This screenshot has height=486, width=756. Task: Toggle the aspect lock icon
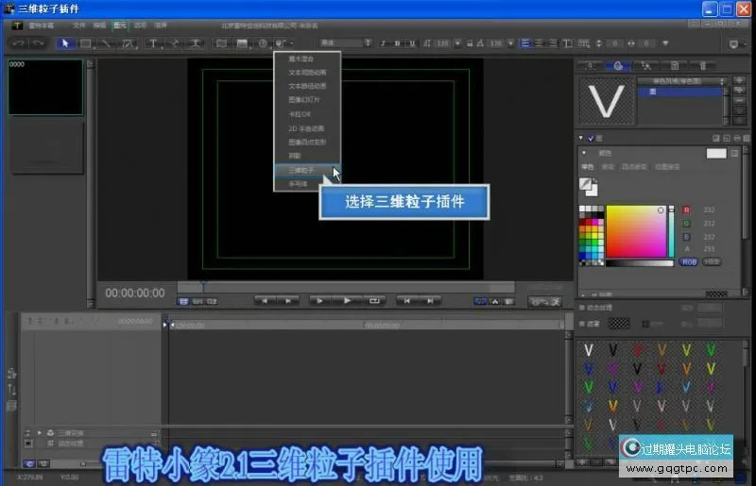pos(470,43)
